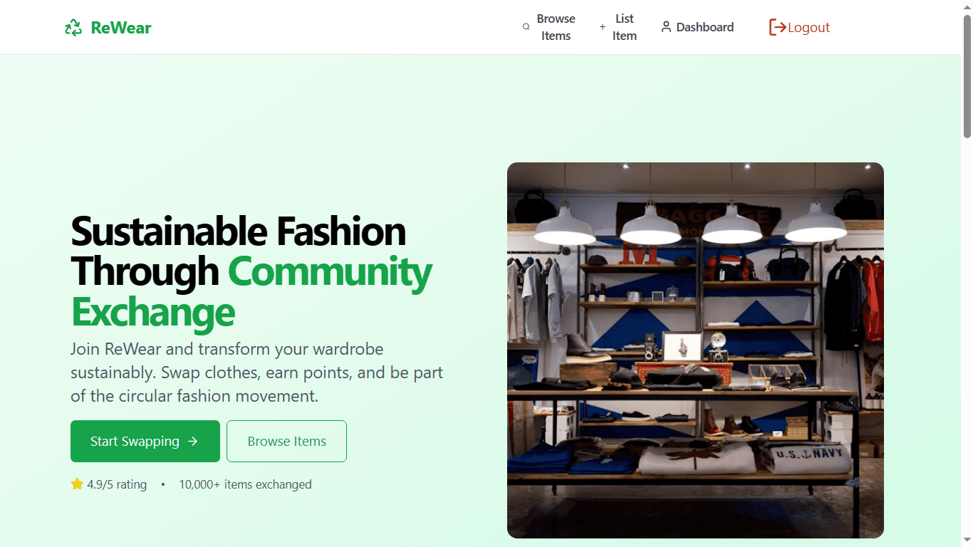Go to List Item in the navbar
Screen dimensions: 973x547
point(624,27)
